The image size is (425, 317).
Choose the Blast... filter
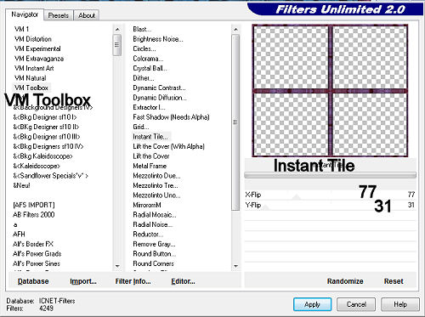tap(142, 29)
